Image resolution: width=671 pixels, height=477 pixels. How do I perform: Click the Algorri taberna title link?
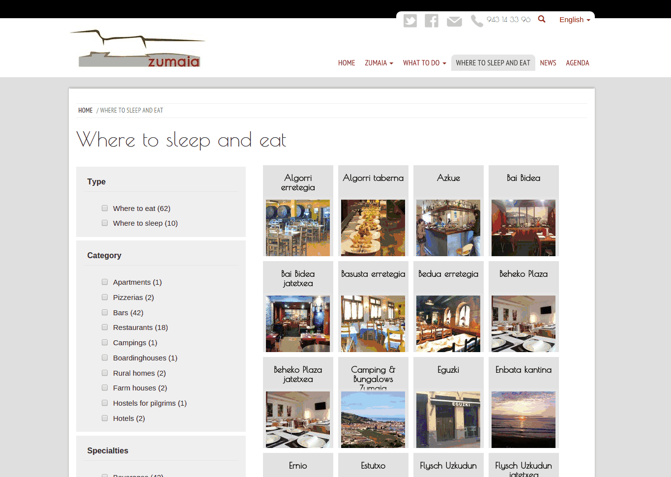[x=373, y=178]
